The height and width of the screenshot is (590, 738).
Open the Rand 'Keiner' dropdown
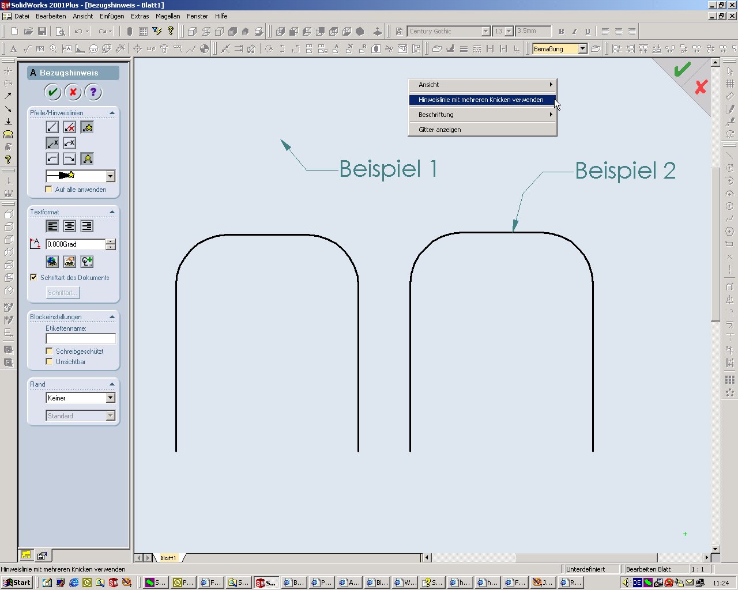click(x=111, y=398)
